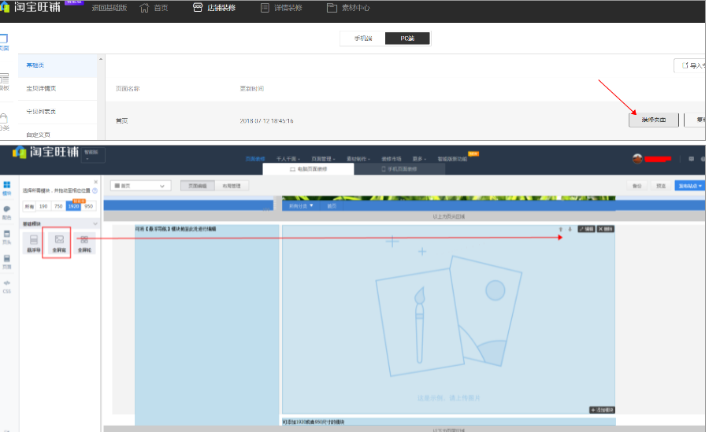
Task: Click the 装修页面 button
Action: pyautogui.click(x=653, y=120)
